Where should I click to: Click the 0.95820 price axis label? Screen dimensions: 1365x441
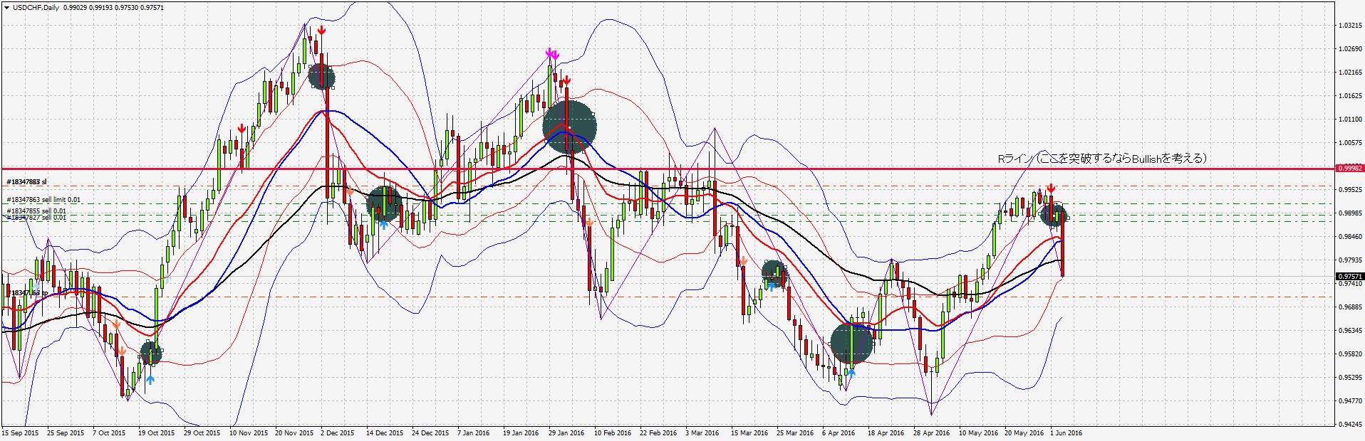1351,354
